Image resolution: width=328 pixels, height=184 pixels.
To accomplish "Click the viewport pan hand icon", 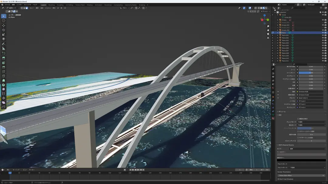I will point(268,30).
